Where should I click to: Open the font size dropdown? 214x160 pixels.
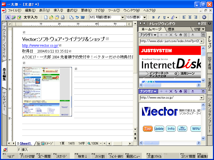[144, 17]
